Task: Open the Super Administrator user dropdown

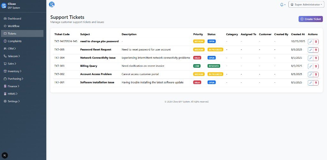Action: point(306,4)
